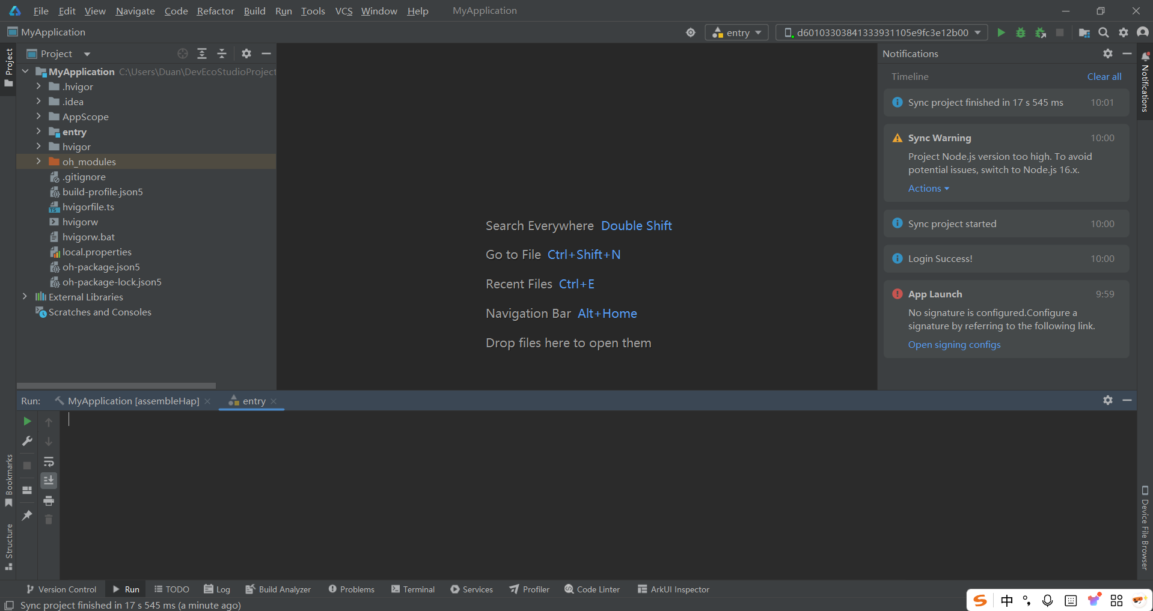The width and height of the screenshot is (1153, 611).
Task: Switch to MyApplication [assembleHap] run tab
Action: coord(133,401)
